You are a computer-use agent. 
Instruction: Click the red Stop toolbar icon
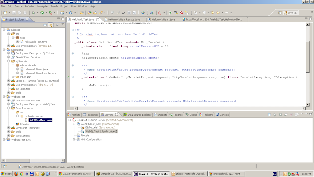[182, 13]
